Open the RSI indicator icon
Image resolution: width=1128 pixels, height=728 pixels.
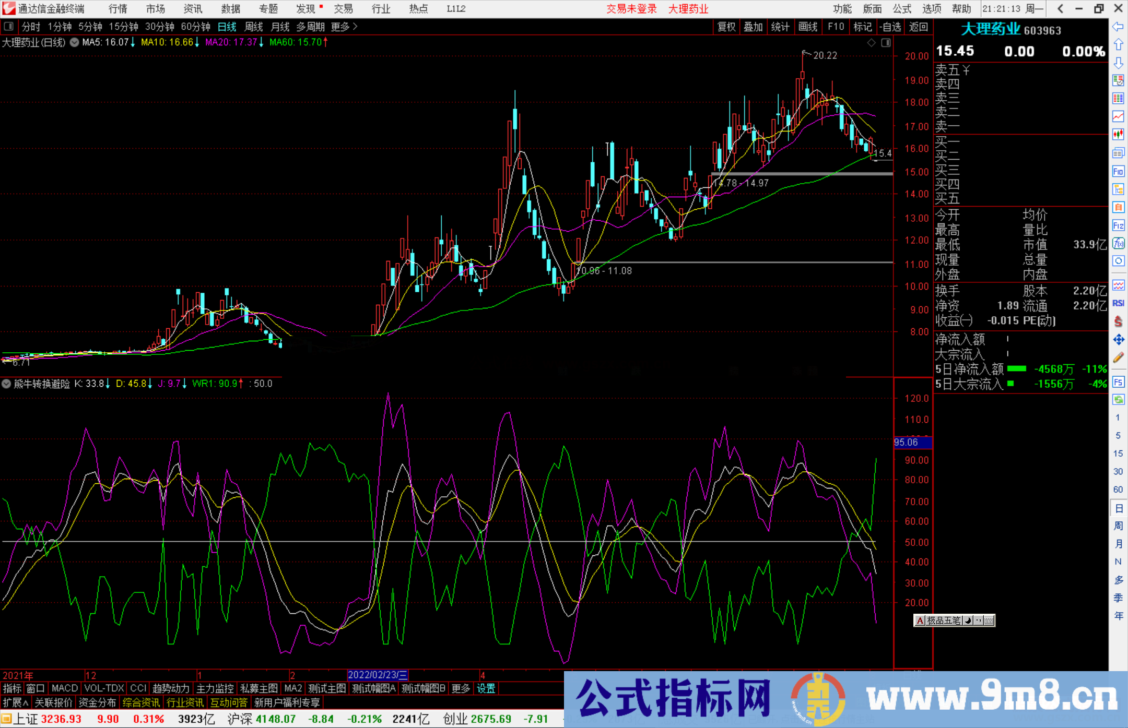[x=1118, y=303]
